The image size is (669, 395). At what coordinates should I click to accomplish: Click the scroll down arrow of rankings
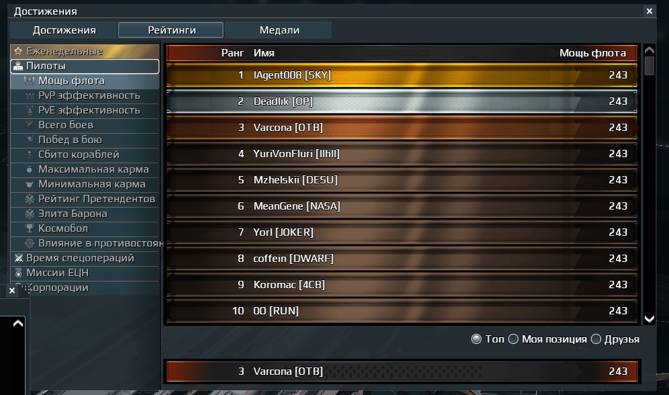coord(650,318)
